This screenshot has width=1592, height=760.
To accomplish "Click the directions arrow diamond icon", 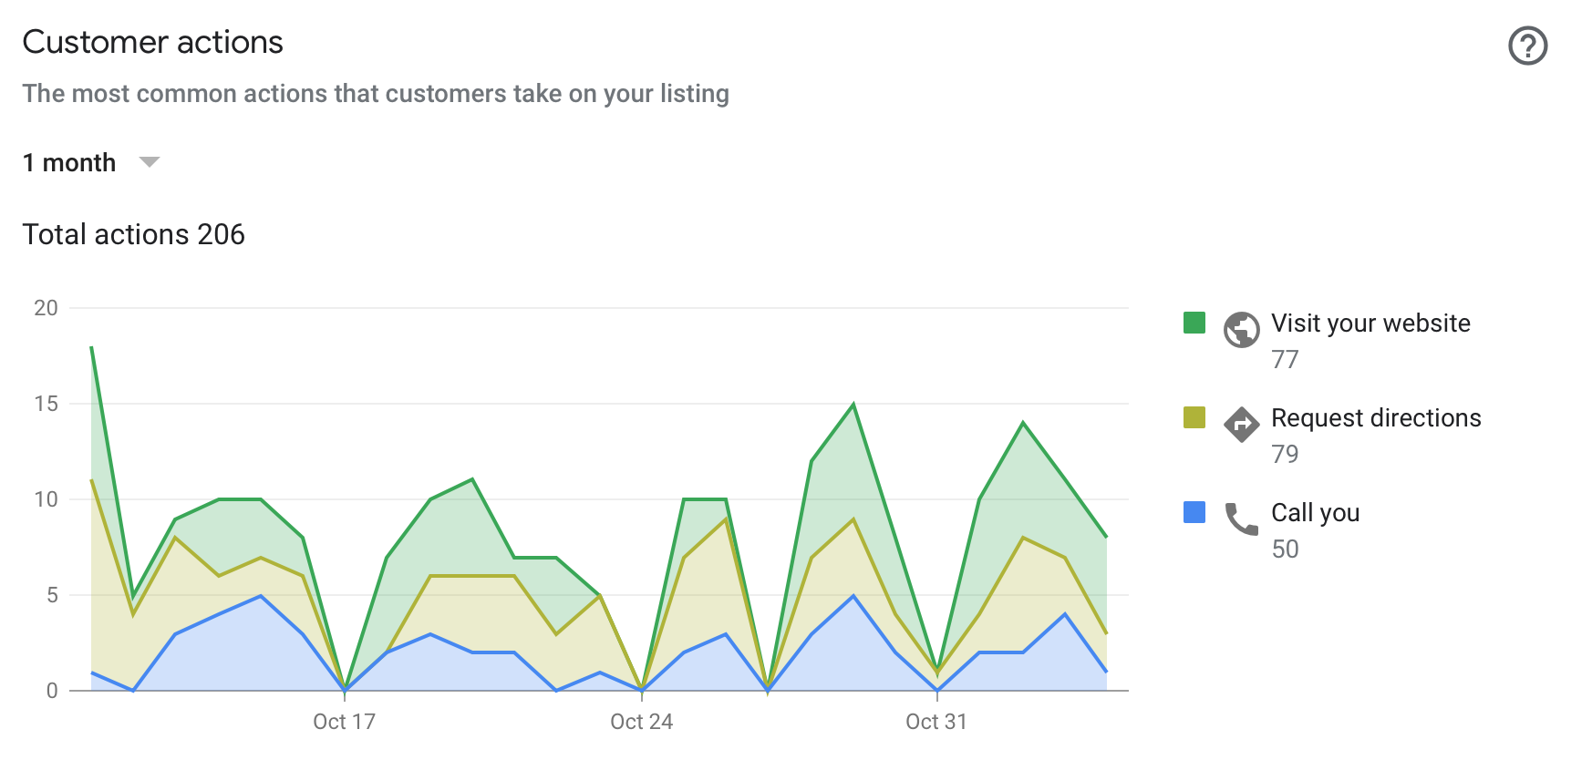I will [x=1241, y=425].
